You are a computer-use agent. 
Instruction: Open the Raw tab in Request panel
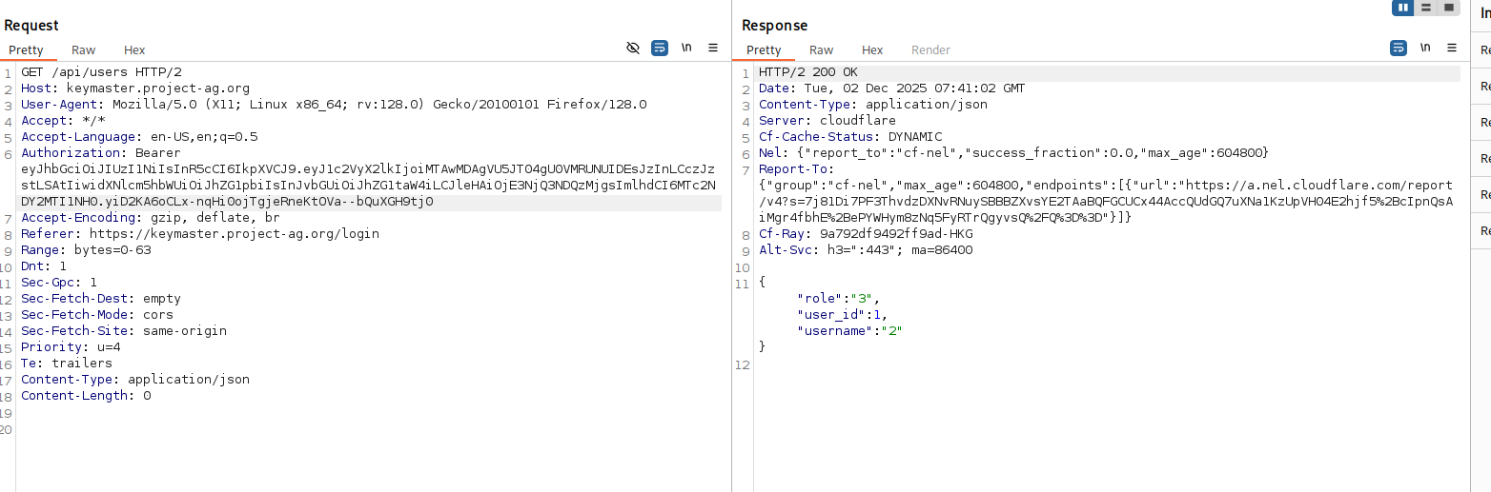83,49
